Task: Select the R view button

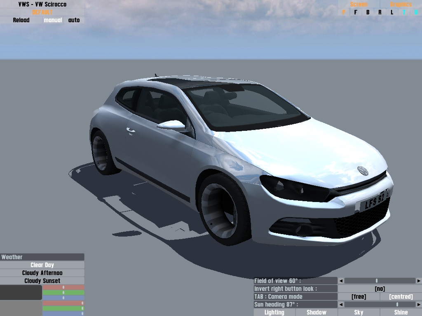Action: pyautogui.click(x=380, y=12)
